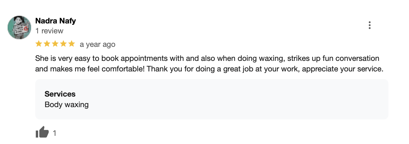This screenshot has width=409, height=144.
Task: Click the phrase 'strikes up fun conversation'
Action: 333,58
